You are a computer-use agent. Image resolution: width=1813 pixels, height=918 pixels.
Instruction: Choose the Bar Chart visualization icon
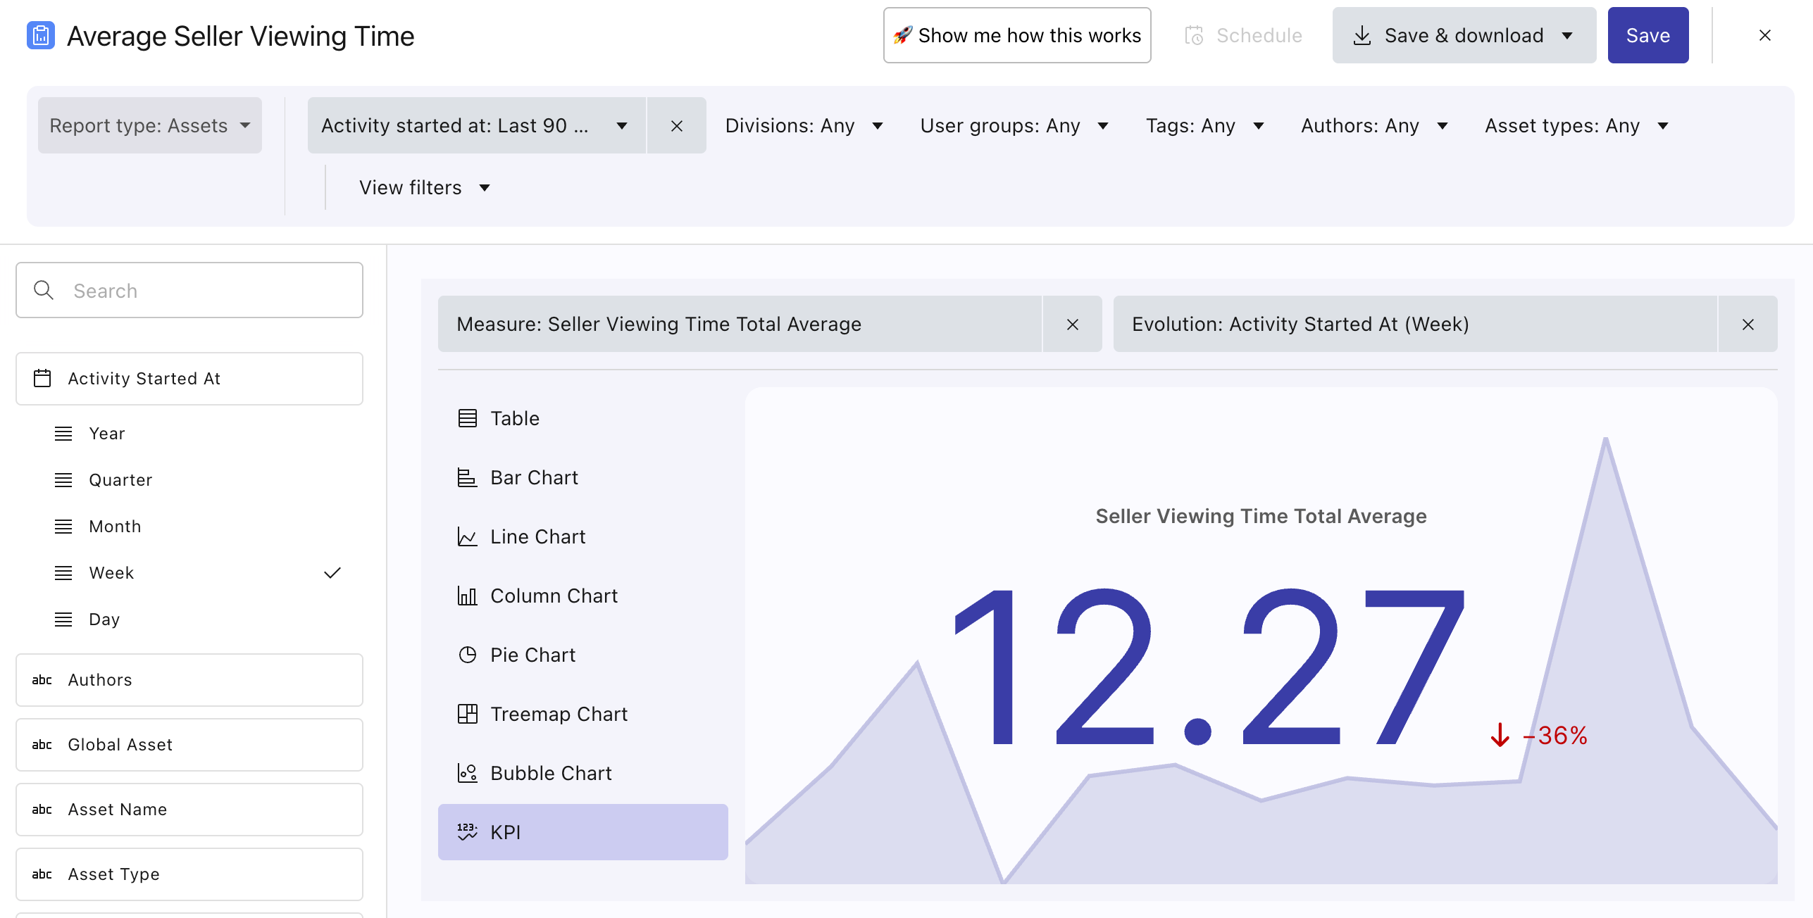(467, 477)
